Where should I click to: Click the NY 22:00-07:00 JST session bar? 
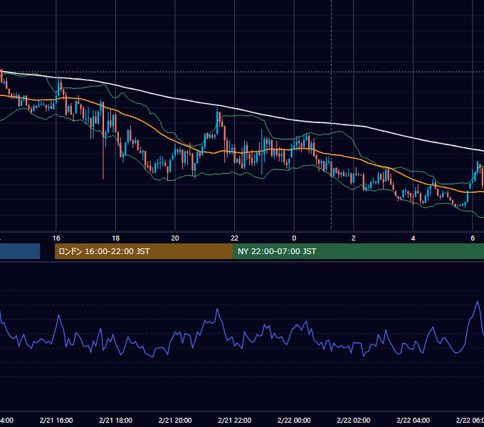(x=358, y=251)
